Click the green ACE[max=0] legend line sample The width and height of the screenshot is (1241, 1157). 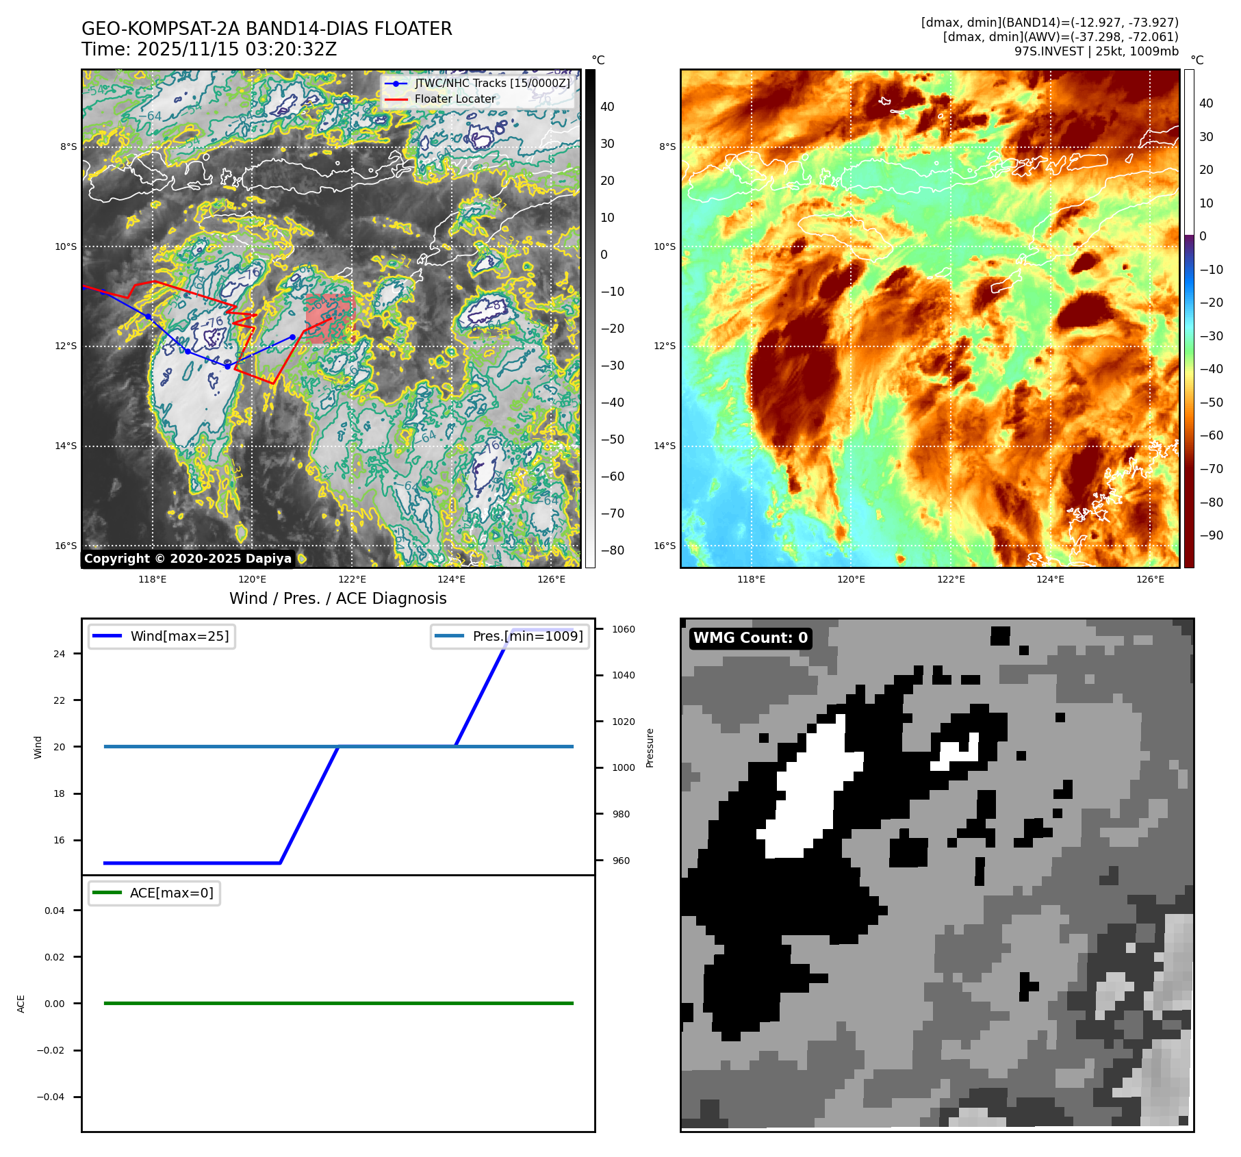107,893
